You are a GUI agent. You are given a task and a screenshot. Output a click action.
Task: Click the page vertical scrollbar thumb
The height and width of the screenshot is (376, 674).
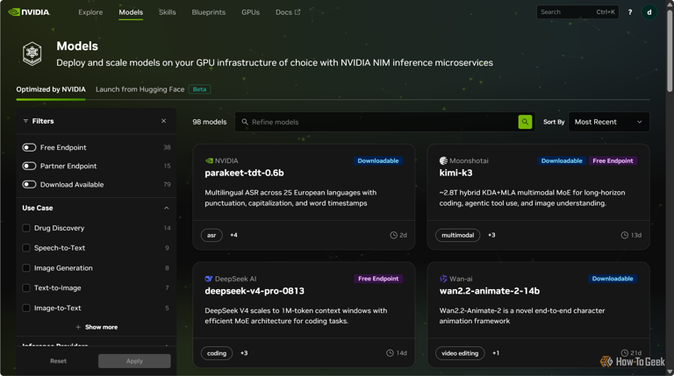(670, 49)
